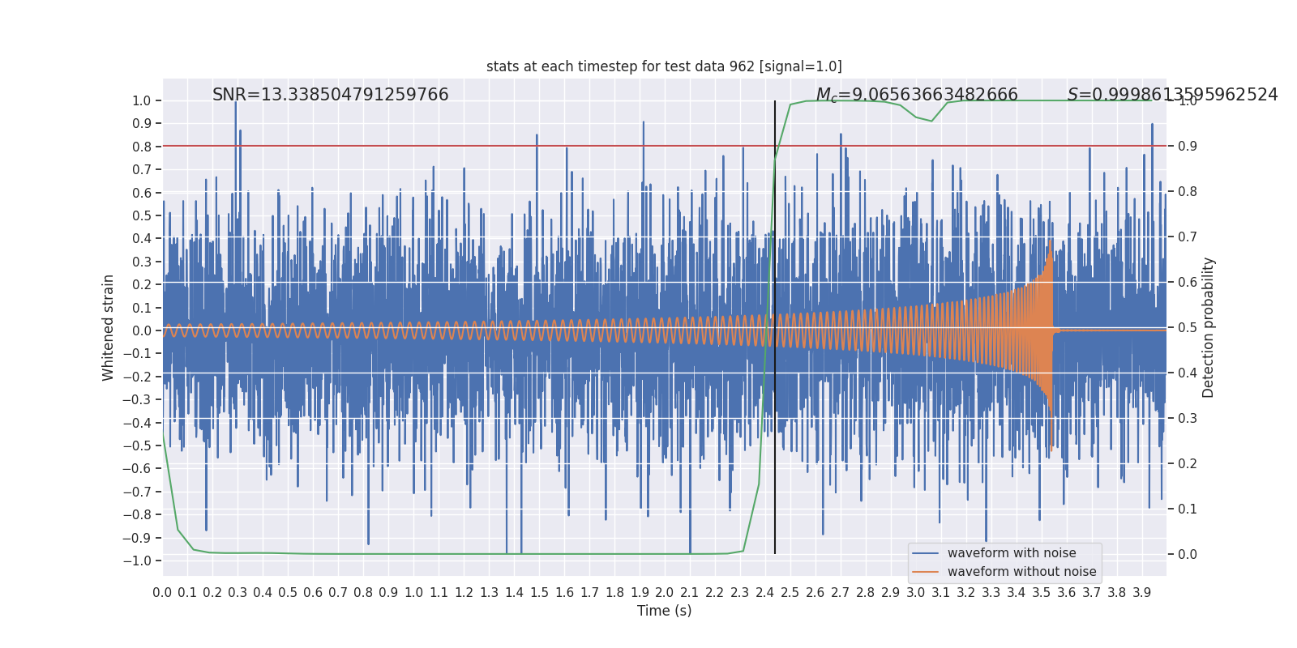Screen dimensions: 1297x648
Task: Click the 'Time (s)' x-axis label
Action: click(x=665, y=611)
